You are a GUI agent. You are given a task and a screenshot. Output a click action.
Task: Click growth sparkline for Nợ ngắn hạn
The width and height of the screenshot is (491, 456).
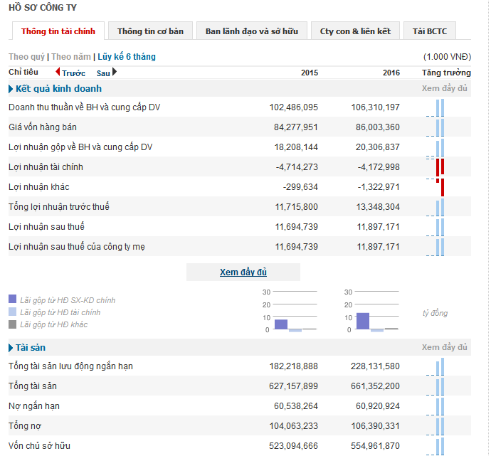435,406
